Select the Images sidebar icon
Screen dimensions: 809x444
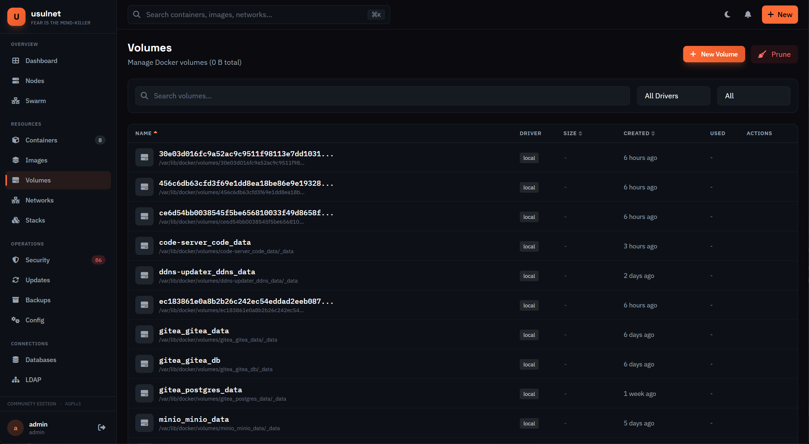(16, 160)
